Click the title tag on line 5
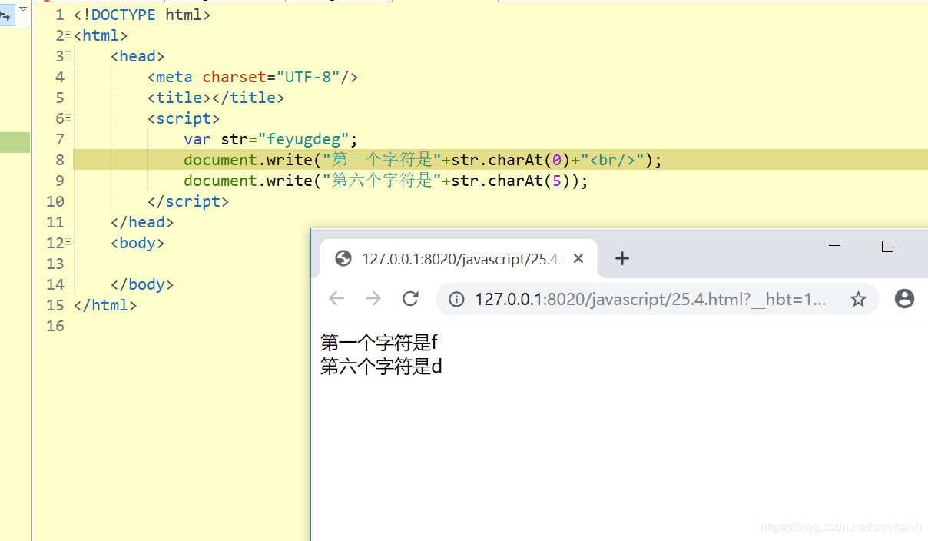Viewport: 928px width, 541px height. tap(216, 98)
